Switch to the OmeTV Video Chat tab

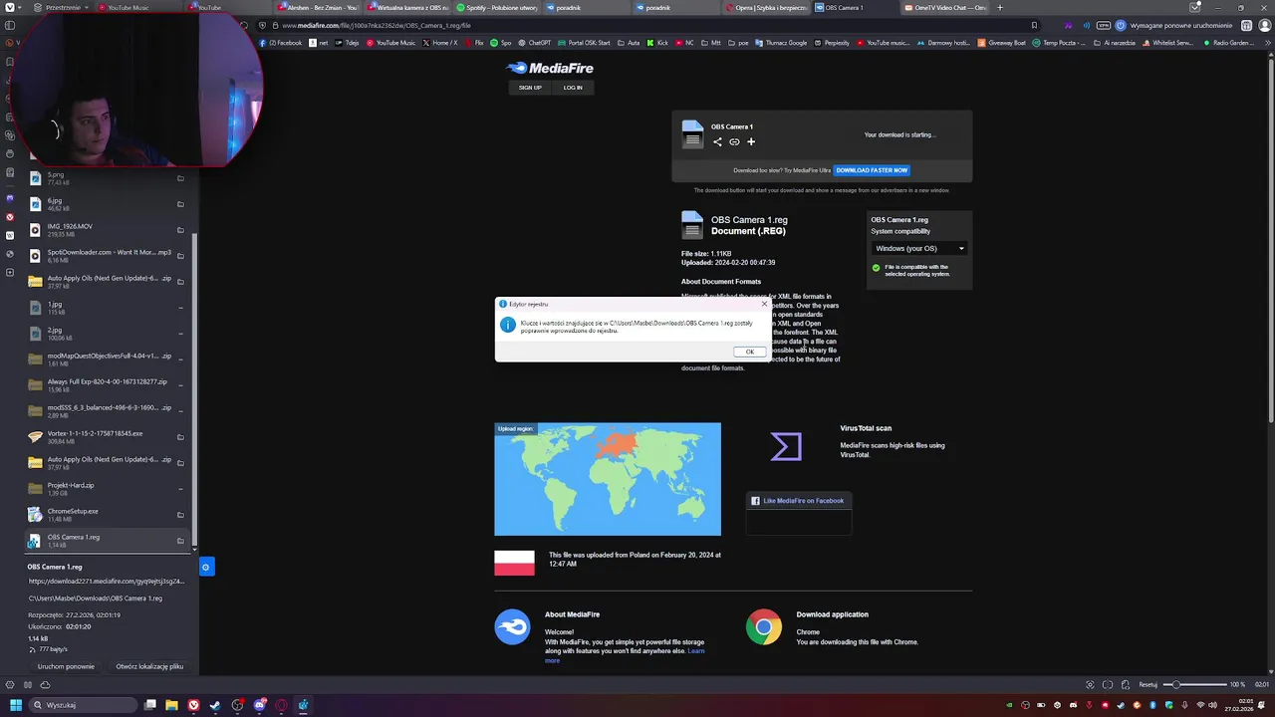(947, 8)
